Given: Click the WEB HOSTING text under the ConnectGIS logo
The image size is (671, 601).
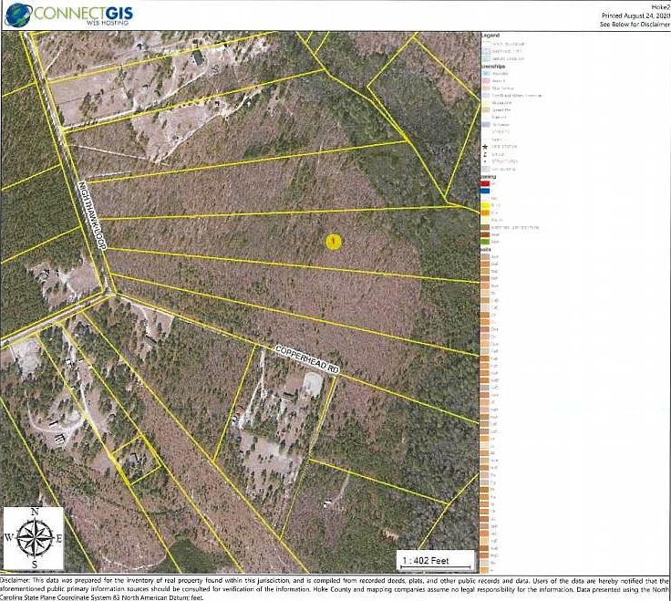Looking at the screenshot, I should pos(108,23).
